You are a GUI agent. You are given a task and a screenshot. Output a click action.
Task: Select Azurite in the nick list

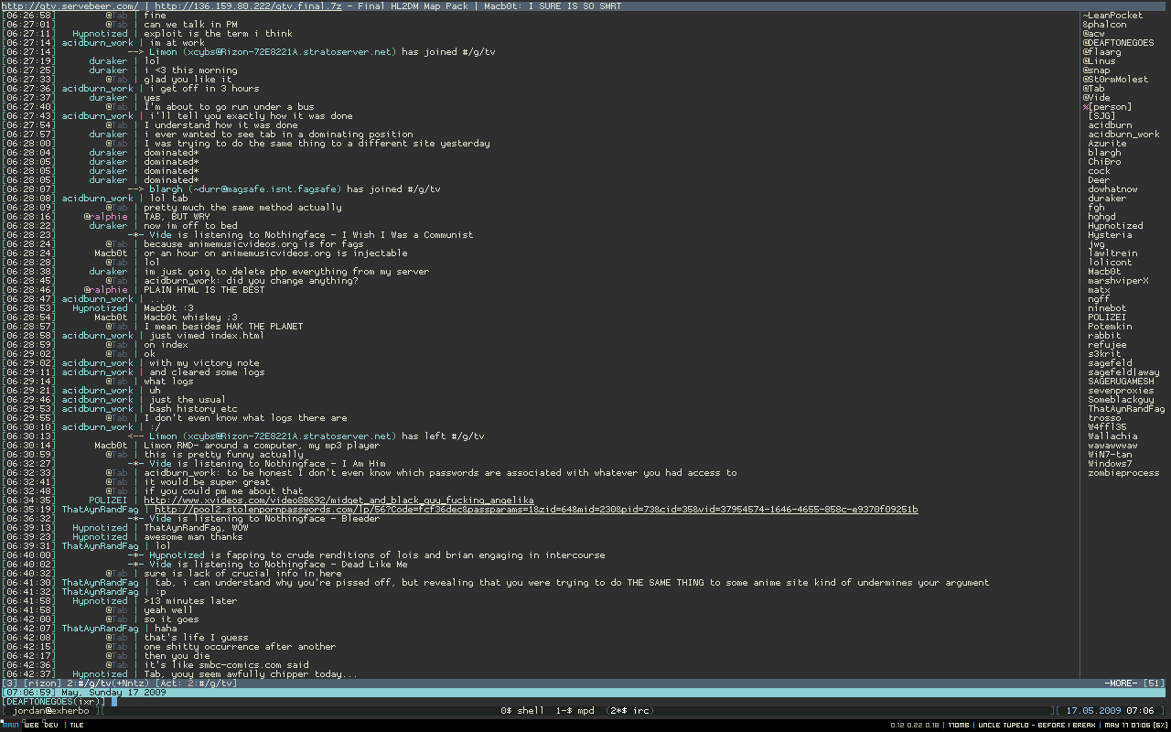click(x=1107, y=143)
